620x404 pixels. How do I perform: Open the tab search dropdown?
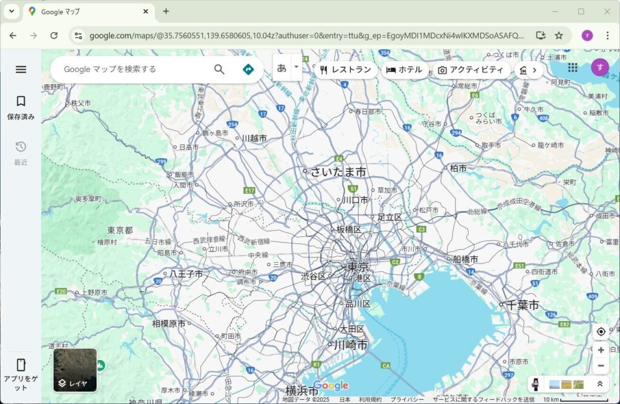pyautogui.click(x=12, y=11)
